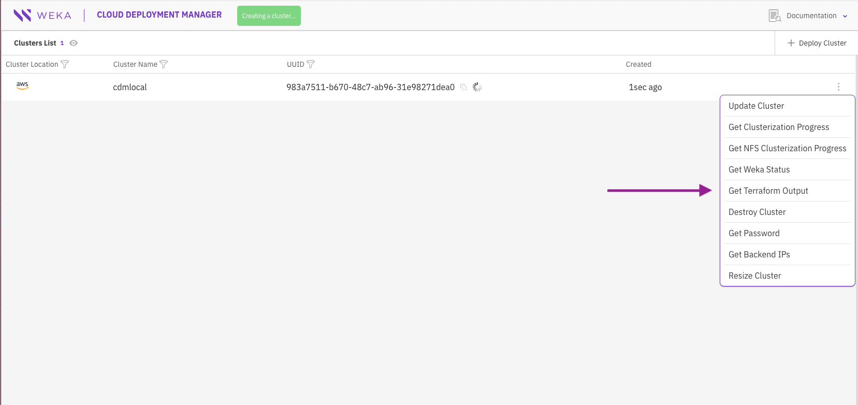The width and height of the screenshot is (858, 405).
Task: Click the WEKA logo icon
Action: tap(22, 16)
